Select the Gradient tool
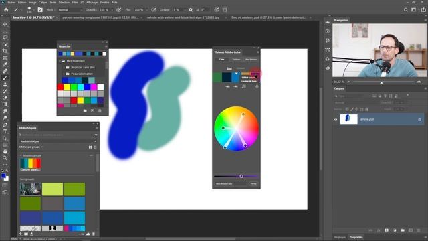Viewport: 428px width, 241px height. (x=5, y=104)
